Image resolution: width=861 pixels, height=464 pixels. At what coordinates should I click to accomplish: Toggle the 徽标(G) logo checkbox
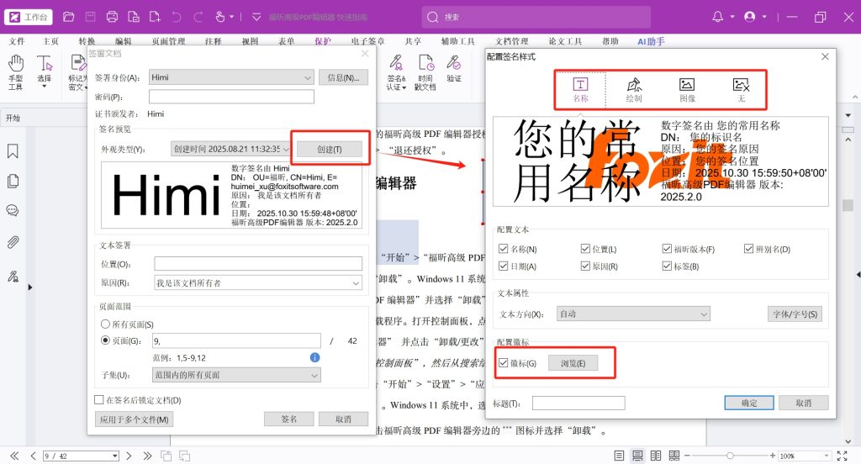point(504,363)
